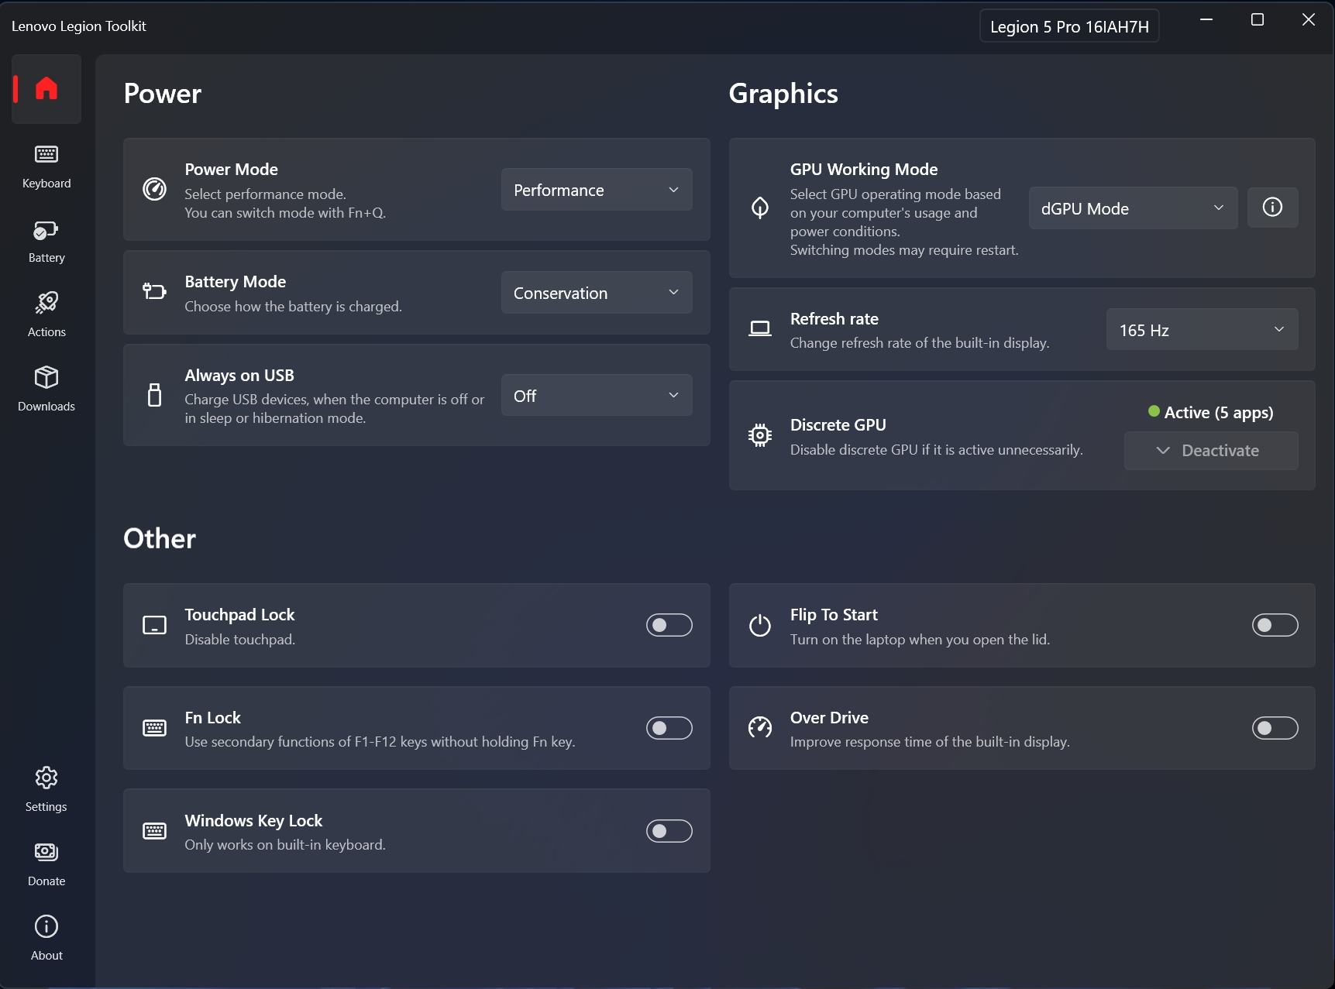
Task: Select the Donate label in sidebar
Action: [46, 881]
